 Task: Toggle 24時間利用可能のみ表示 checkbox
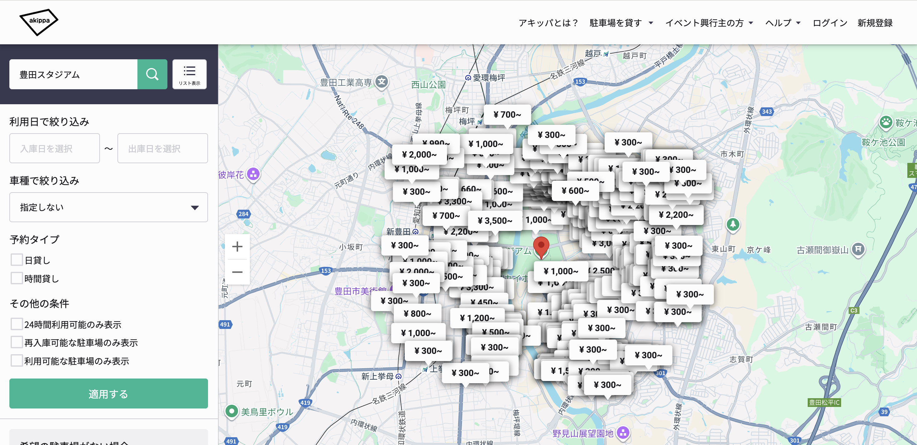tap(17, 324)
